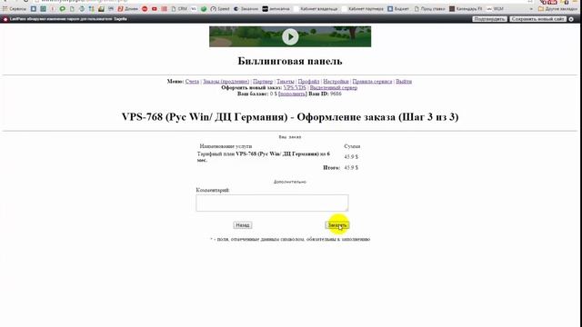
Task: Order a Выделенный сервер
Action: pyautogui.click(x=334, y=87)
